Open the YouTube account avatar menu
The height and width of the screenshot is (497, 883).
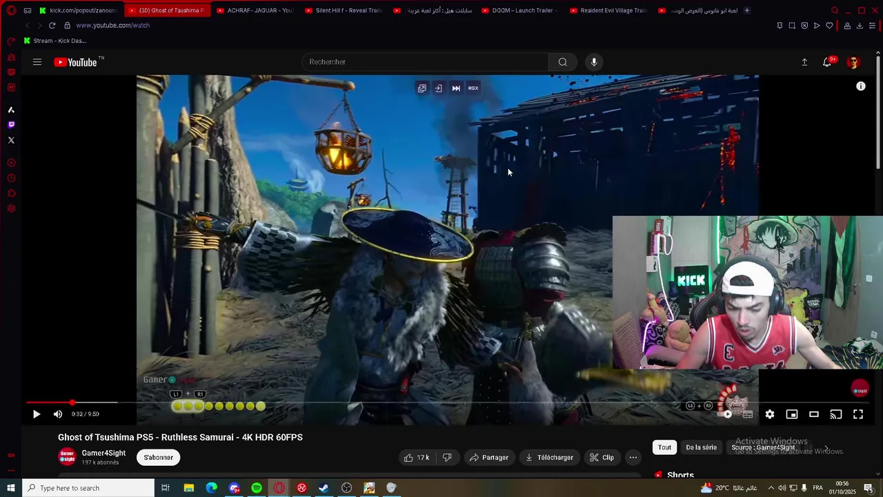(853, 62)
